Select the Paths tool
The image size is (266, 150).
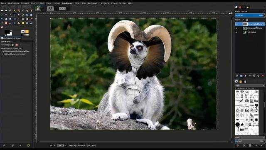point(31,10)
